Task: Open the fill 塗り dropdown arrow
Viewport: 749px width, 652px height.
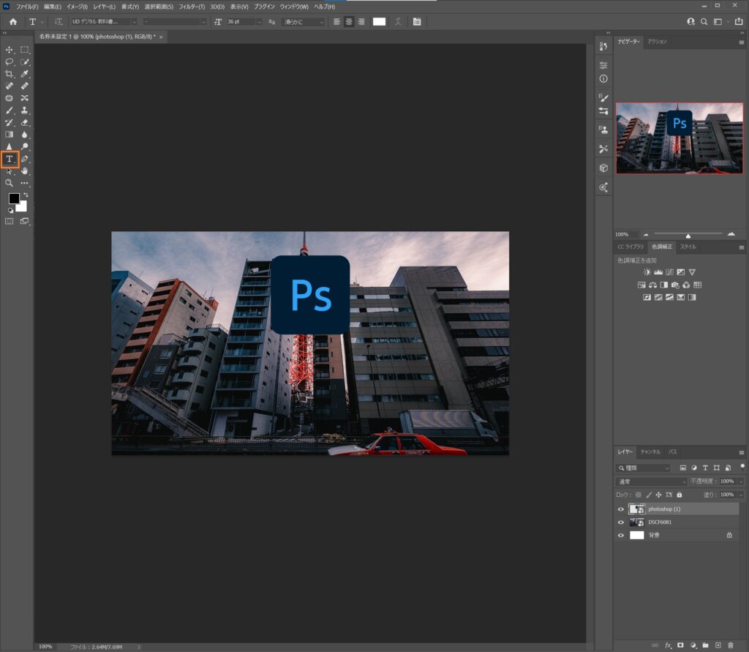Action: click(x=742, y=495)
